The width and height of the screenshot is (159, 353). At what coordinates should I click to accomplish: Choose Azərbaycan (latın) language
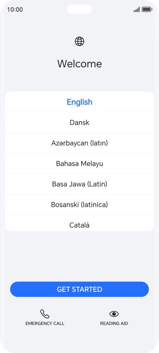[79, 143]
